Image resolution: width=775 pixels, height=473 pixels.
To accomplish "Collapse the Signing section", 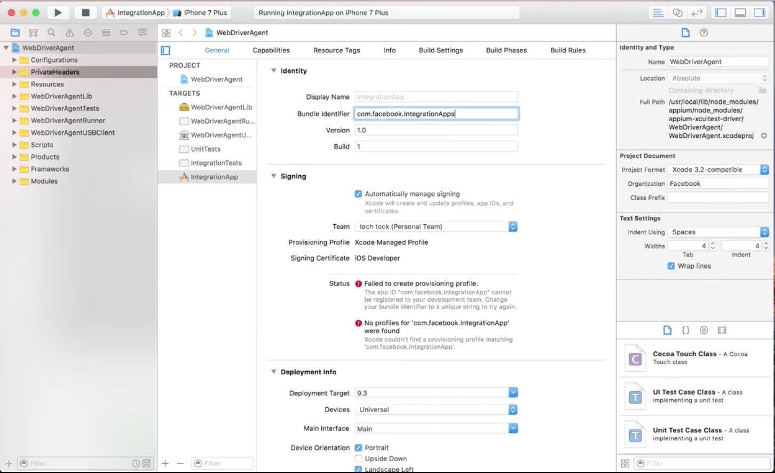I will [x=273, y=176].
